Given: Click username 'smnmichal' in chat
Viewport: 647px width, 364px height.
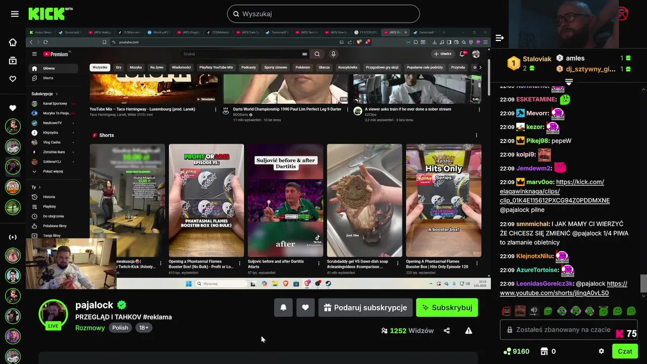Looking at the screenshot, I should click(533, 224).
